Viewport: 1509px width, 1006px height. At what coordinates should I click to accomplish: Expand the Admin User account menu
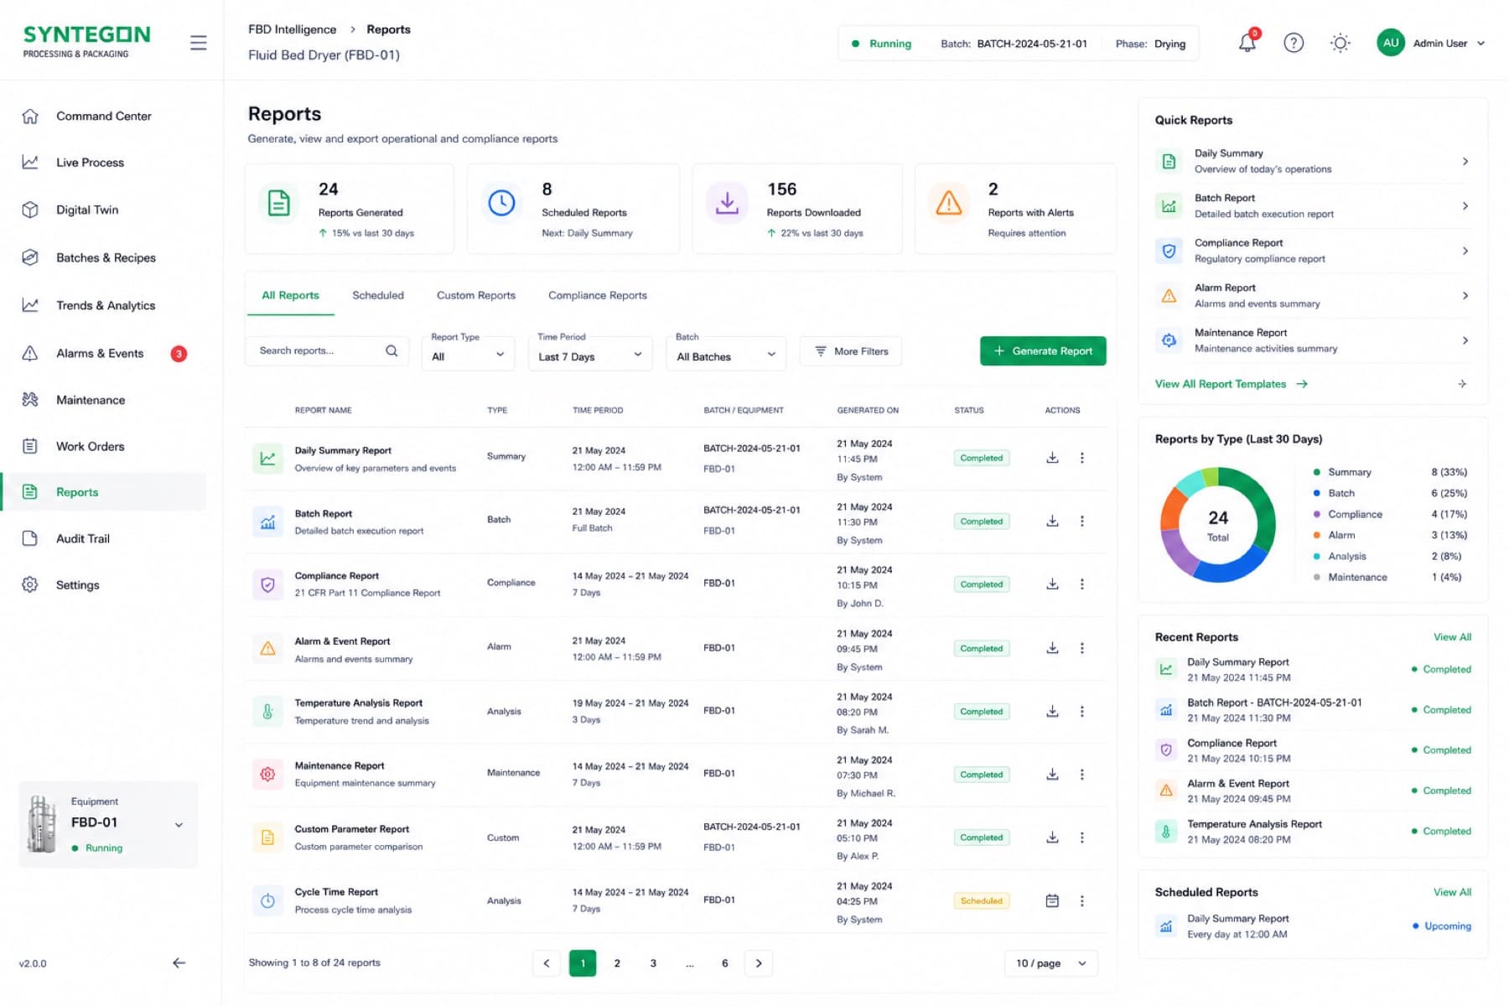click(x=1431, y=43)
